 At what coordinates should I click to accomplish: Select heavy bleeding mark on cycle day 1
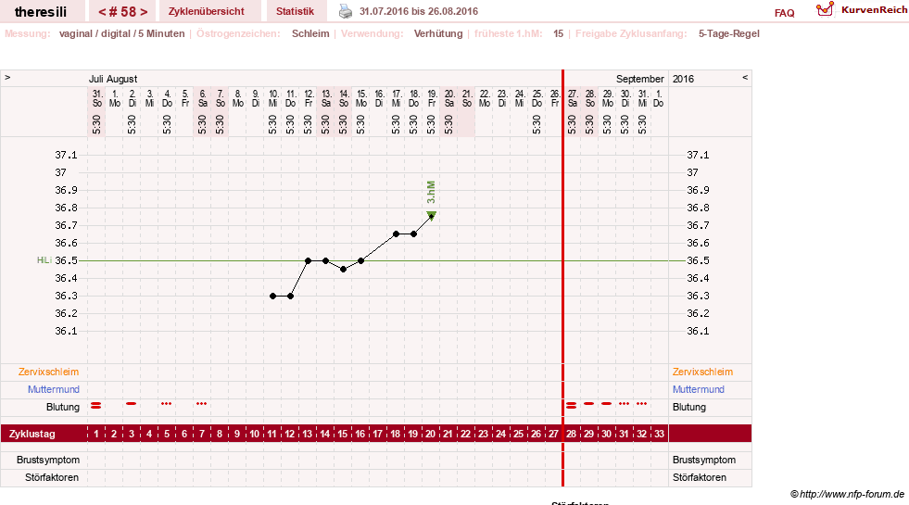coord(96,405)
